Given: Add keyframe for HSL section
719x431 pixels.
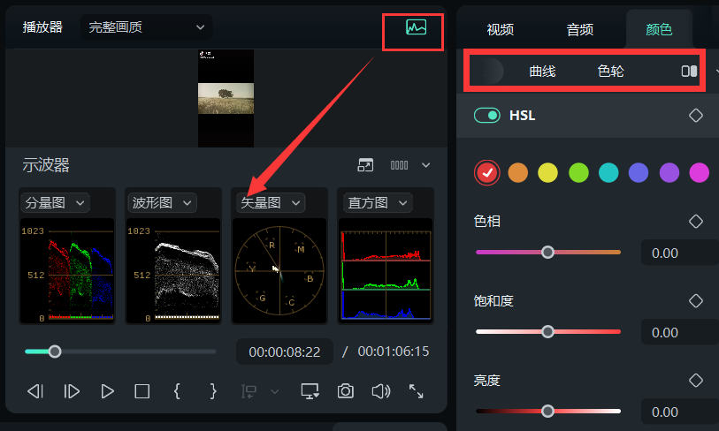Looking at the screenshot, I should tap(696, 116).
